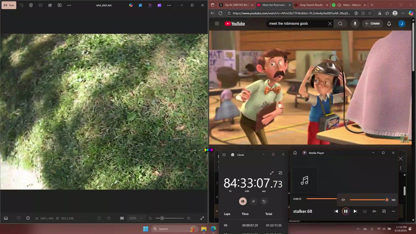Click the music note album art thumbnail
The width and height of the screenshot is (416, 234).
(x=305, y=180)
